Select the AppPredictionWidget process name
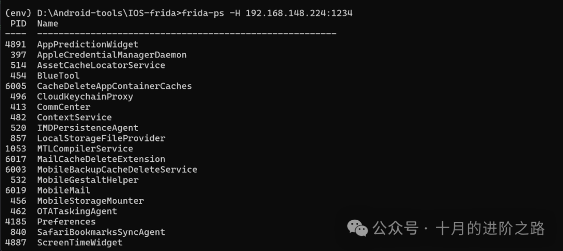 click(88, 44)
